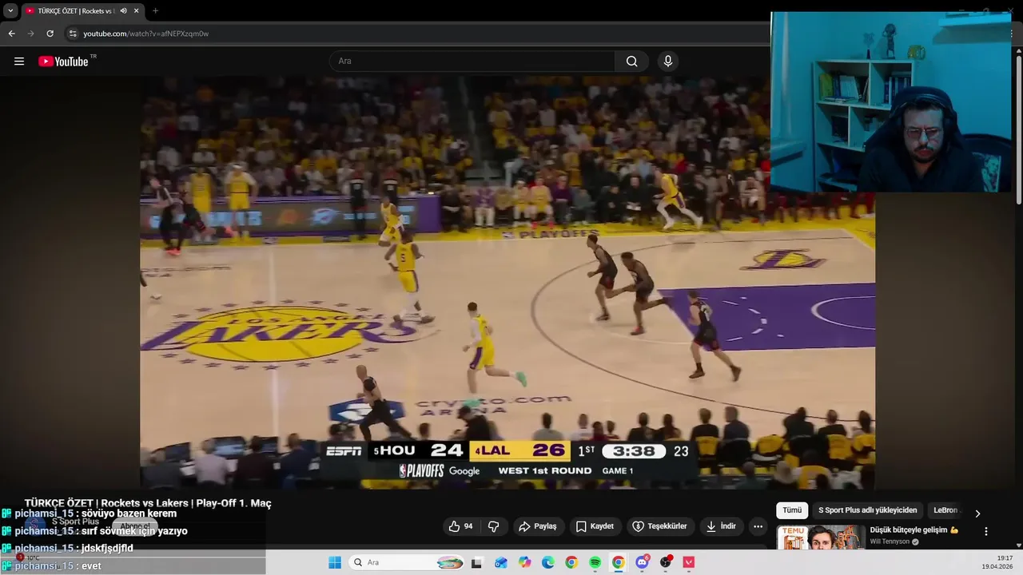Click the YouTube search magnifier button

tap(632, 61)
